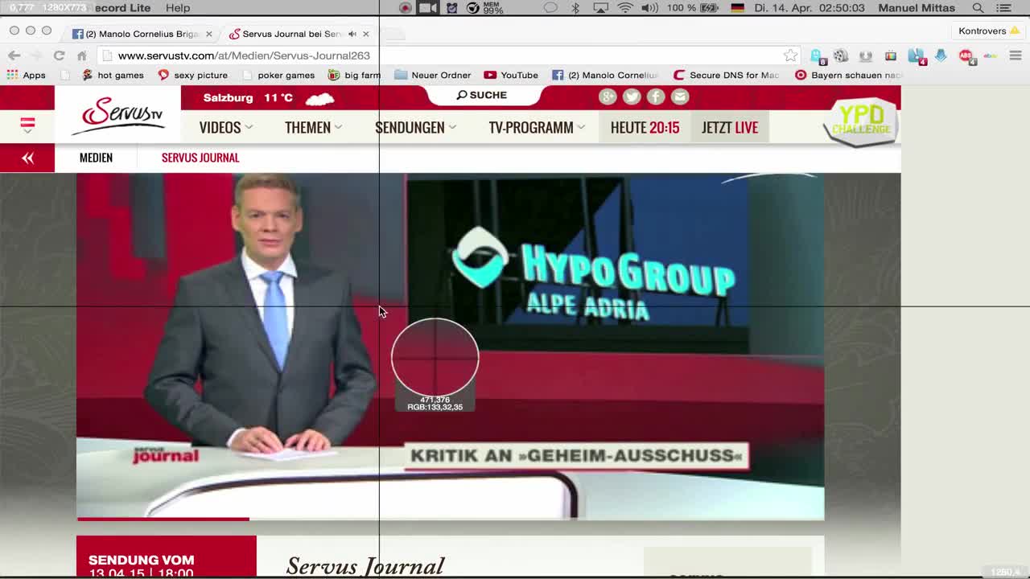Open the browser home page icon
This screenshot has width=1030, height=579.
coord(81,55)
